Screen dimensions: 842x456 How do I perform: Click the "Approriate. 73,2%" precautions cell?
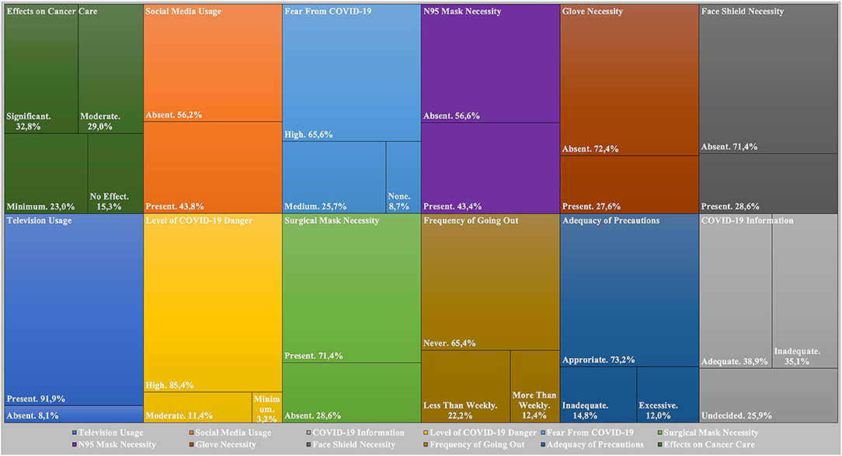coord(629,290)
